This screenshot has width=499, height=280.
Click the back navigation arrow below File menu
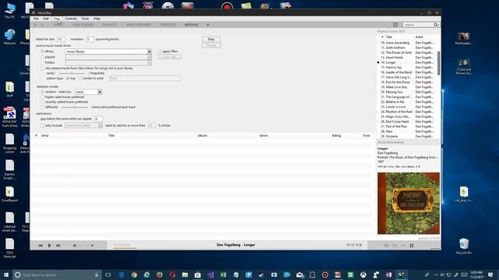click(36, 25)
